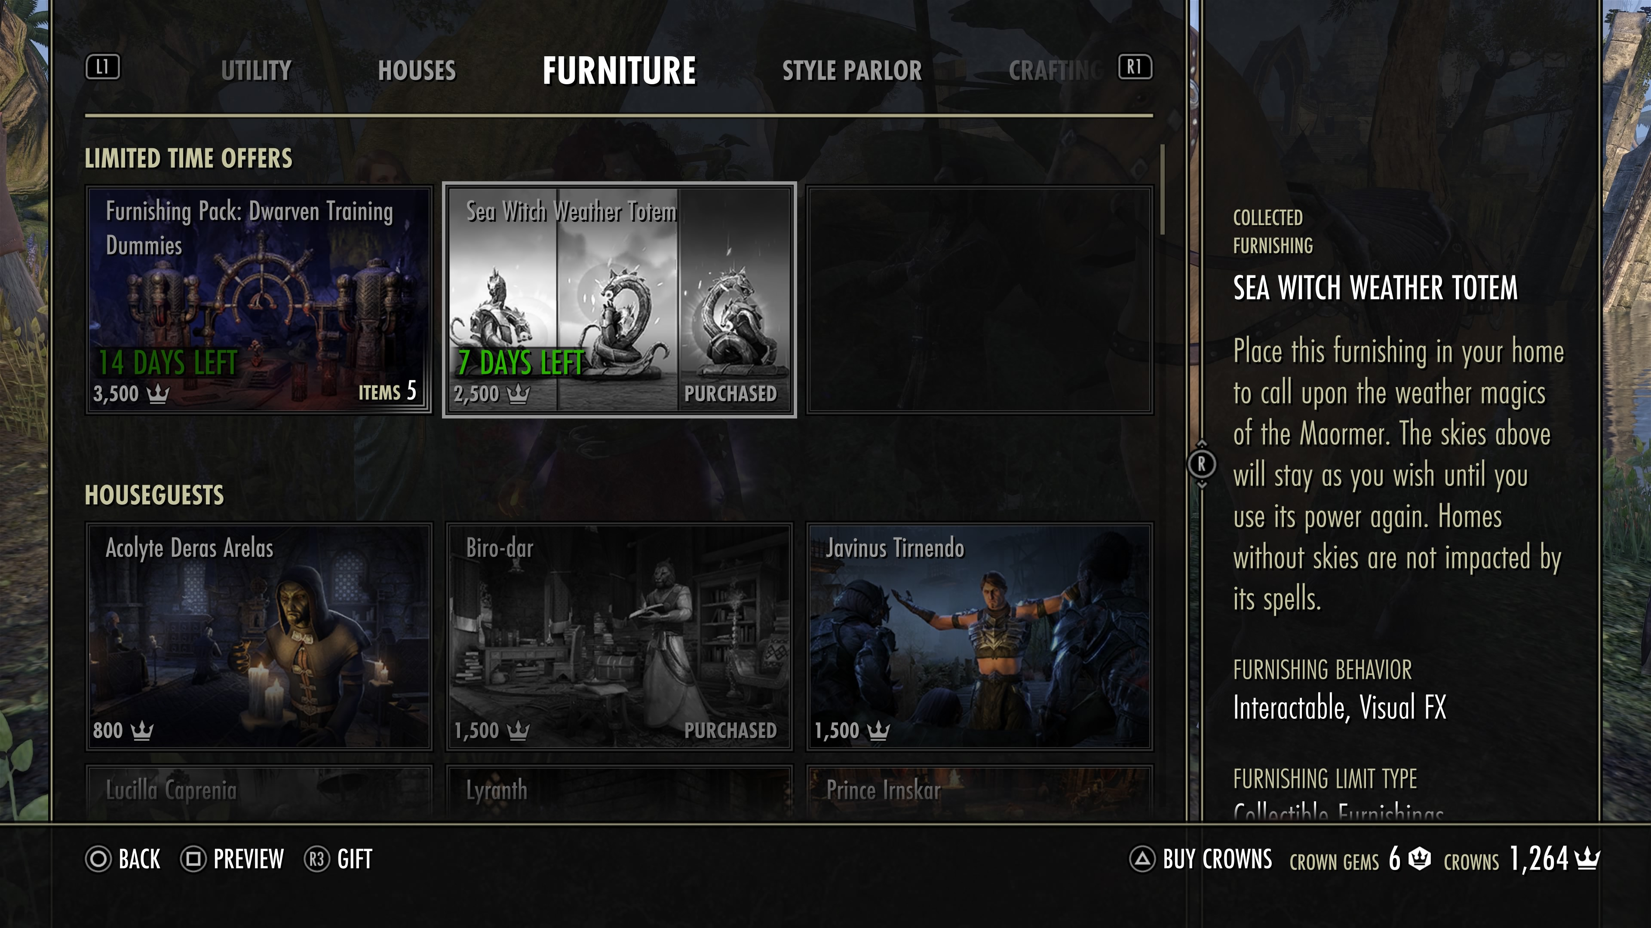Click the Gift button label
This screenshot has width=1651, height=928.
[x=354, y=859]
